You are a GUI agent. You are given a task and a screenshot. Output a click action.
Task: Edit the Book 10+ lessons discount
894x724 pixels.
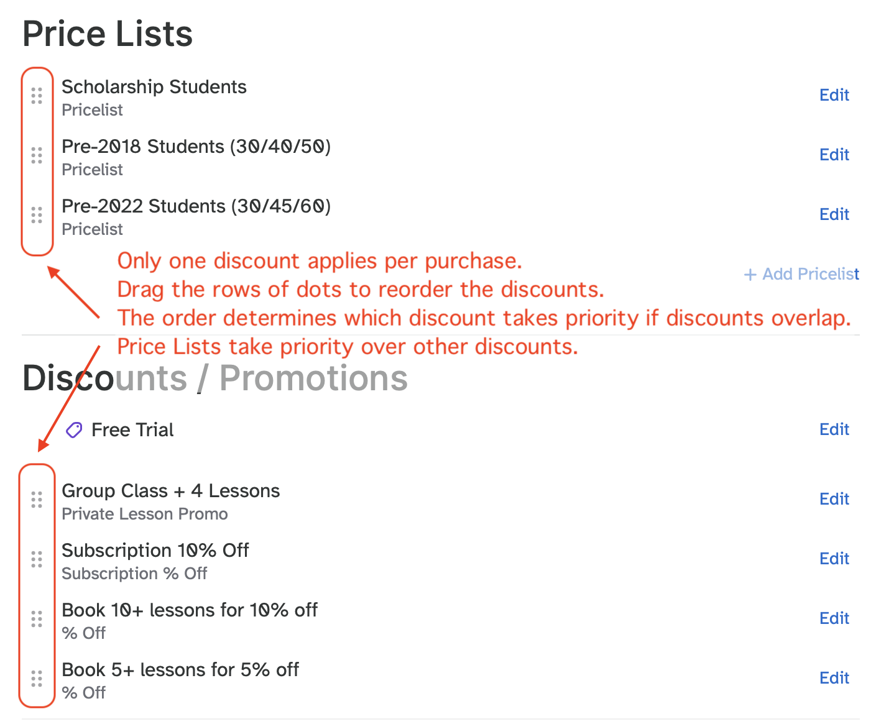point(834,618)
